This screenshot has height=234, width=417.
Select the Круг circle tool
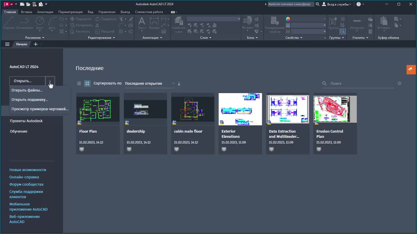coord(40,23)
